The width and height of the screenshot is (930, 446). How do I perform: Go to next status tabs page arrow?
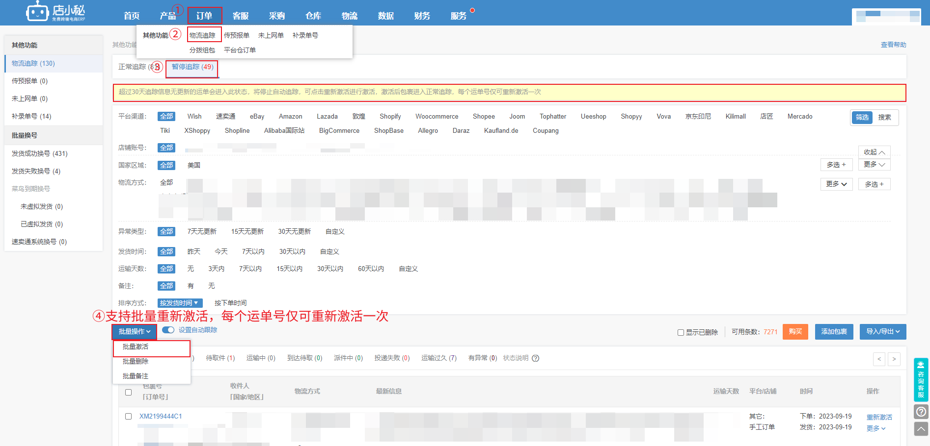click(894, 359)
